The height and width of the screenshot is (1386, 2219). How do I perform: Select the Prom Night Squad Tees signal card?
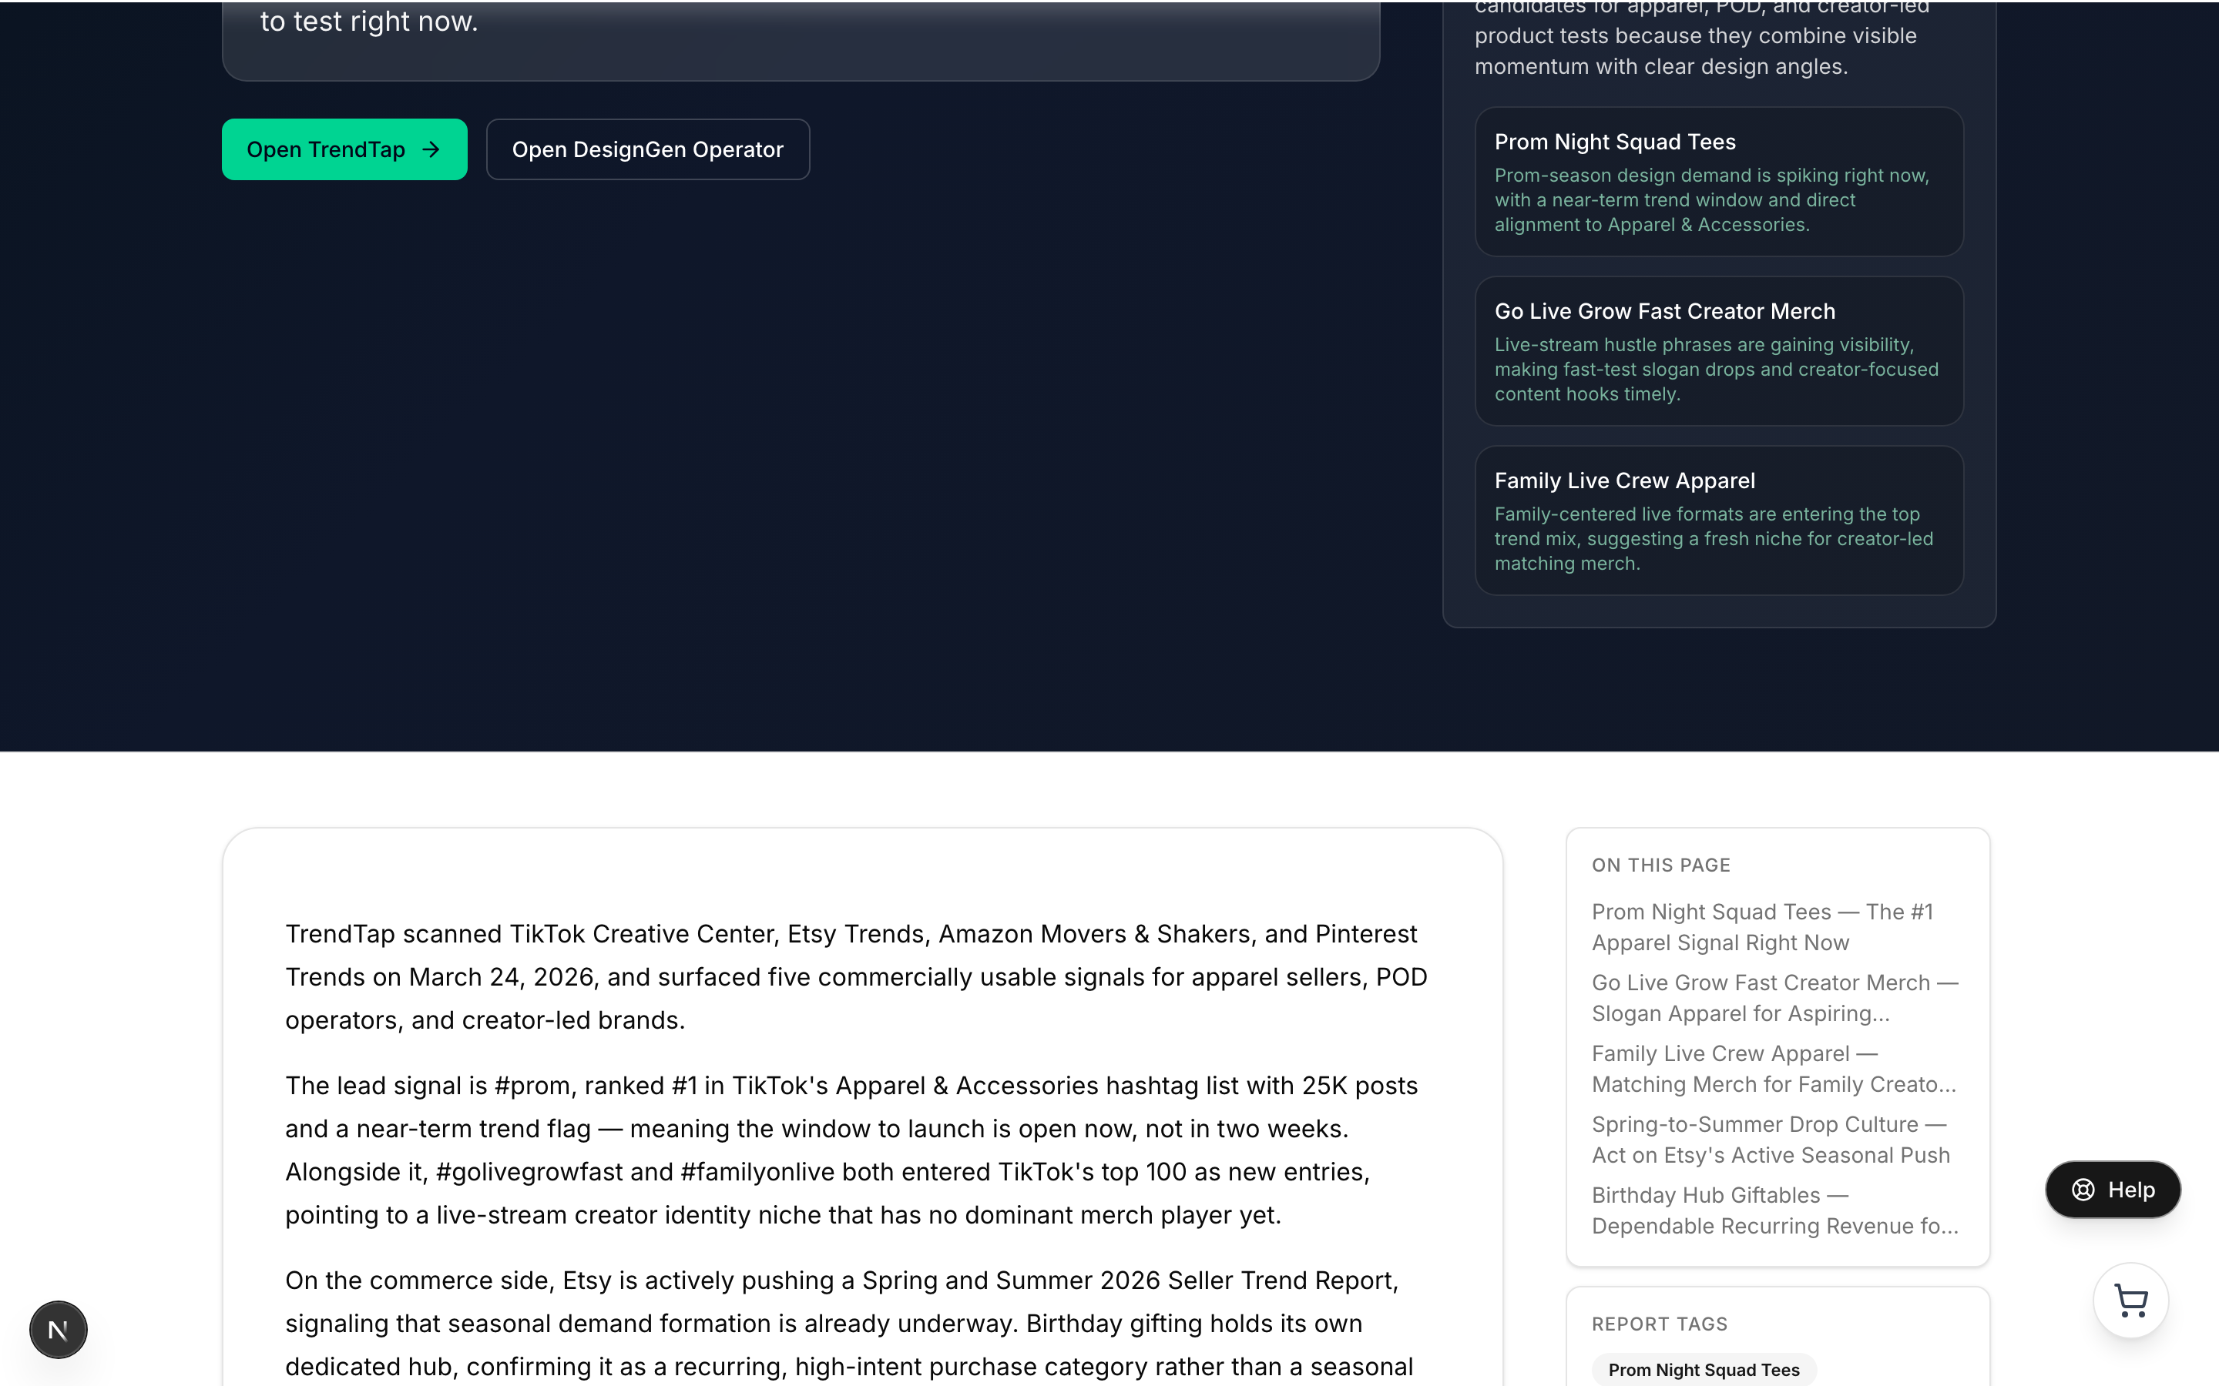click(1717, 182)
